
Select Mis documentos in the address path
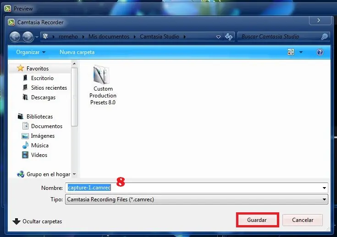pos(109,37)
